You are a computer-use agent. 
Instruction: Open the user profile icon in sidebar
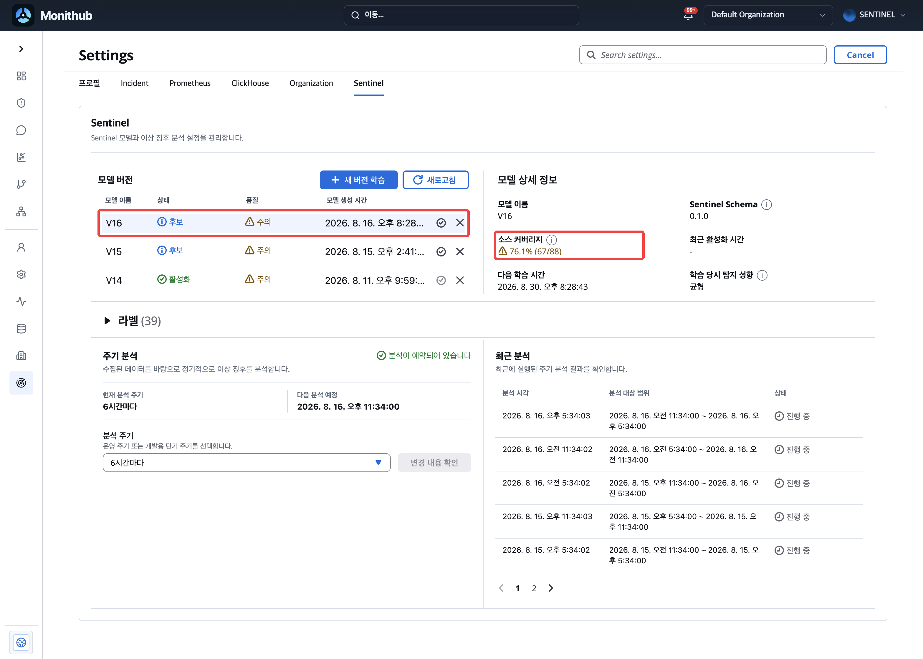point(21,247)
